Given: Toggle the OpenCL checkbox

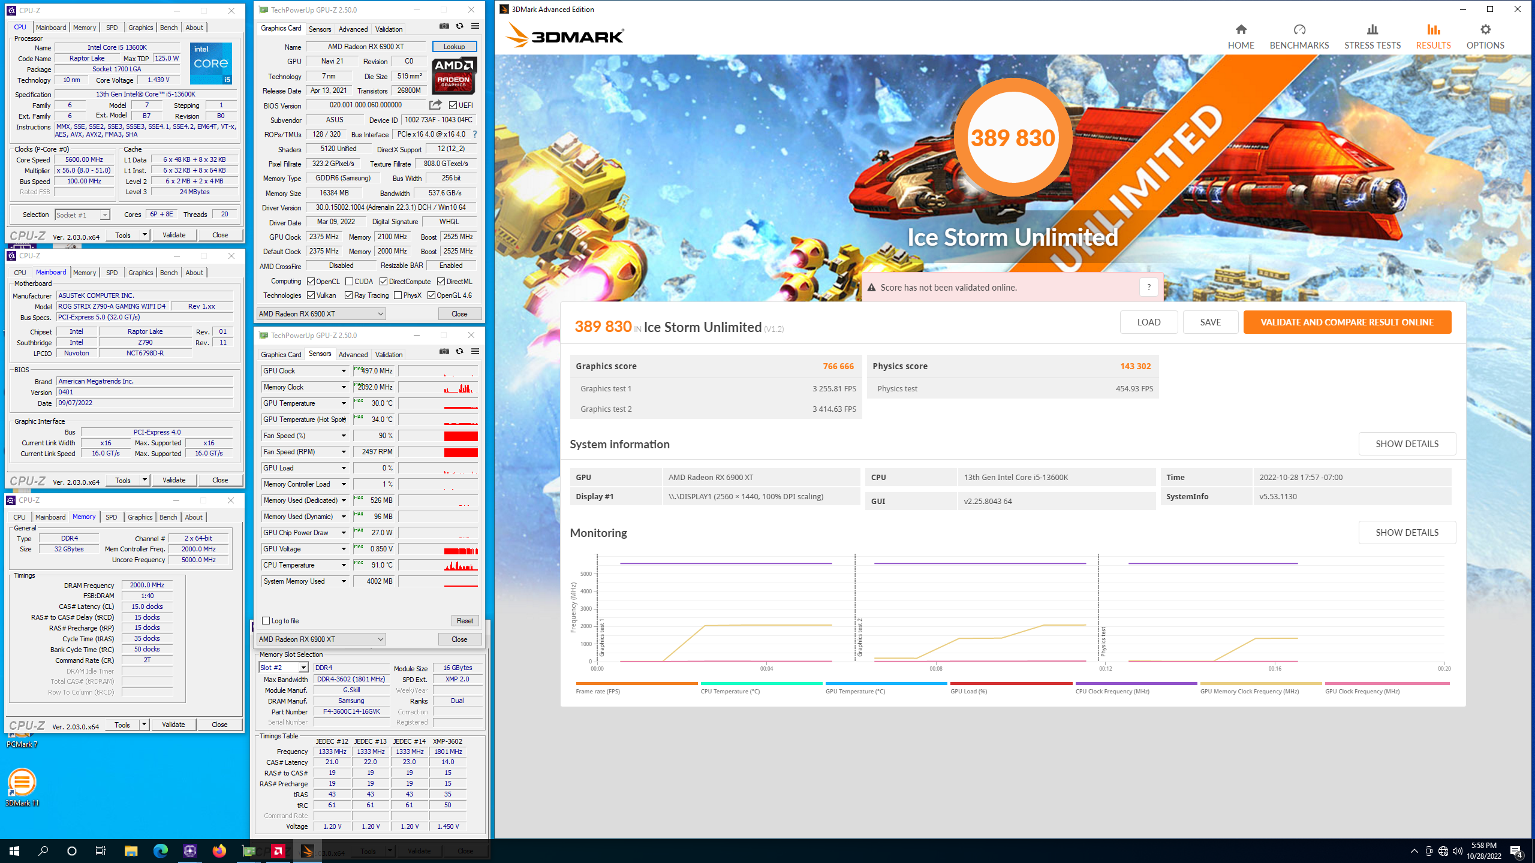Looking at the screenshot, I should coord(311,281).
